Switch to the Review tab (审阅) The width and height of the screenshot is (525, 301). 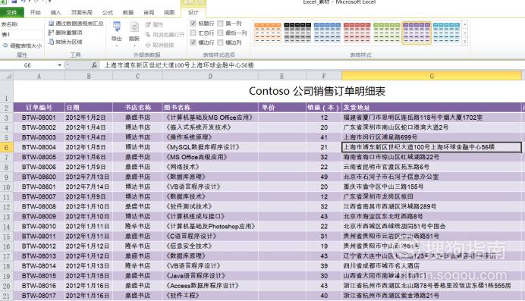pos(149,13)
